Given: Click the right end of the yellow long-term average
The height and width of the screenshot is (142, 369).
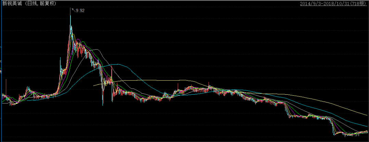Looking at the screenshot, I should pos(367,115).
